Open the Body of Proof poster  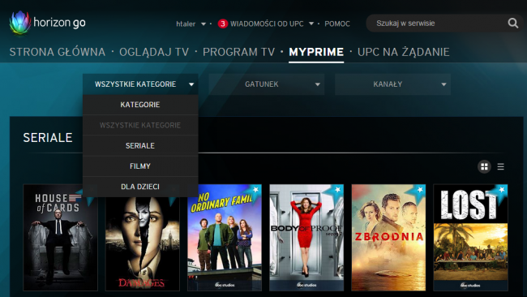coord(306,238)
